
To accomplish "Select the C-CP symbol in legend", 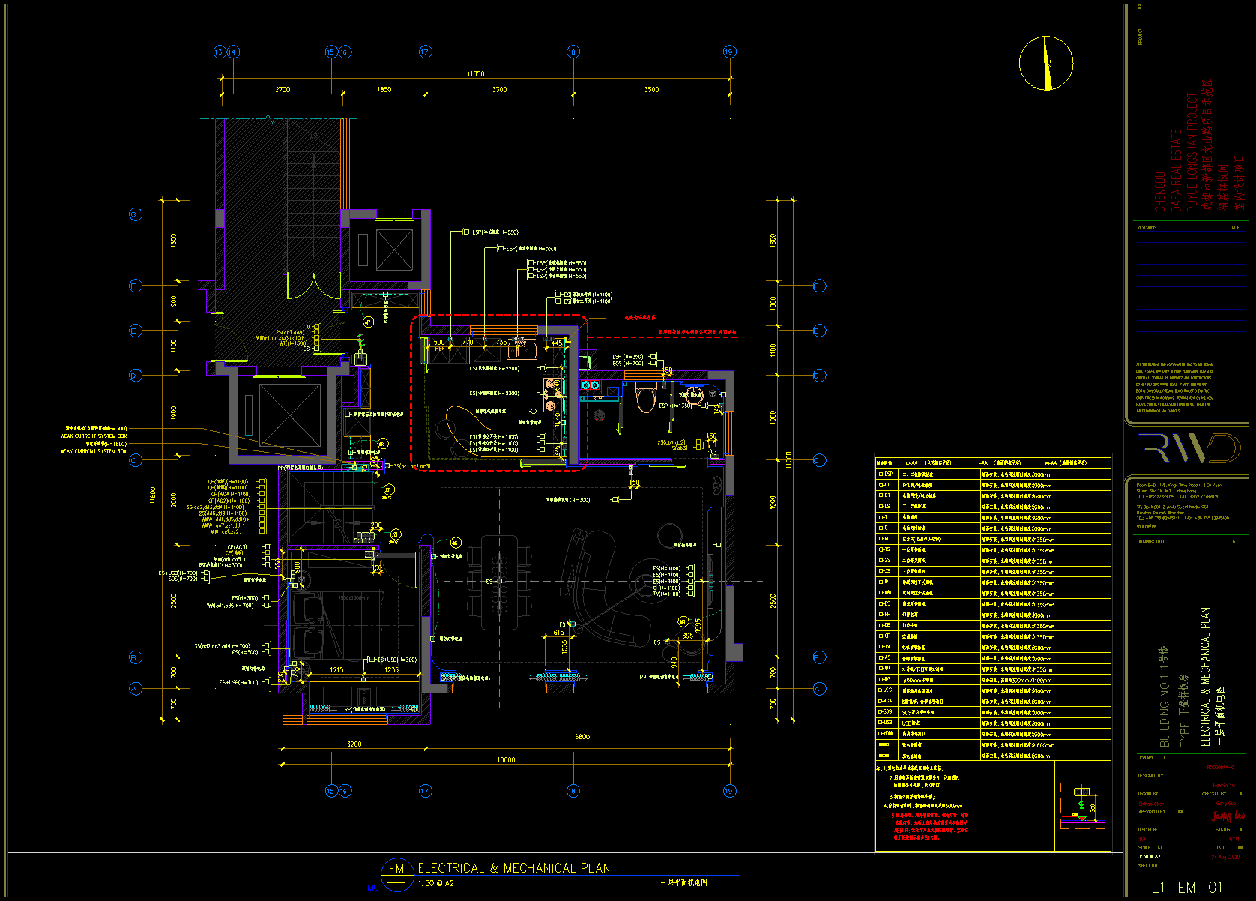I will tap(884, 636).
